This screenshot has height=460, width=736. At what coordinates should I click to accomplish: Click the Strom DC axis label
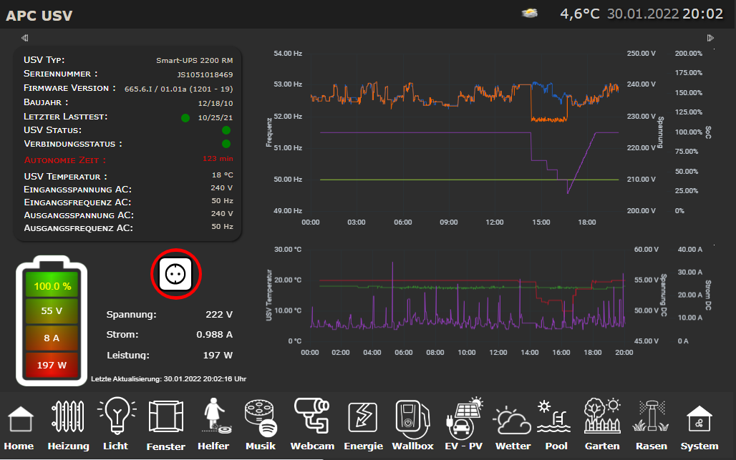708,295
